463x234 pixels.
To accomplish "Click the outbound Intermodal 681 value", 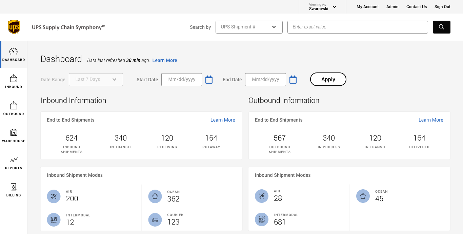I will [280, 222].
